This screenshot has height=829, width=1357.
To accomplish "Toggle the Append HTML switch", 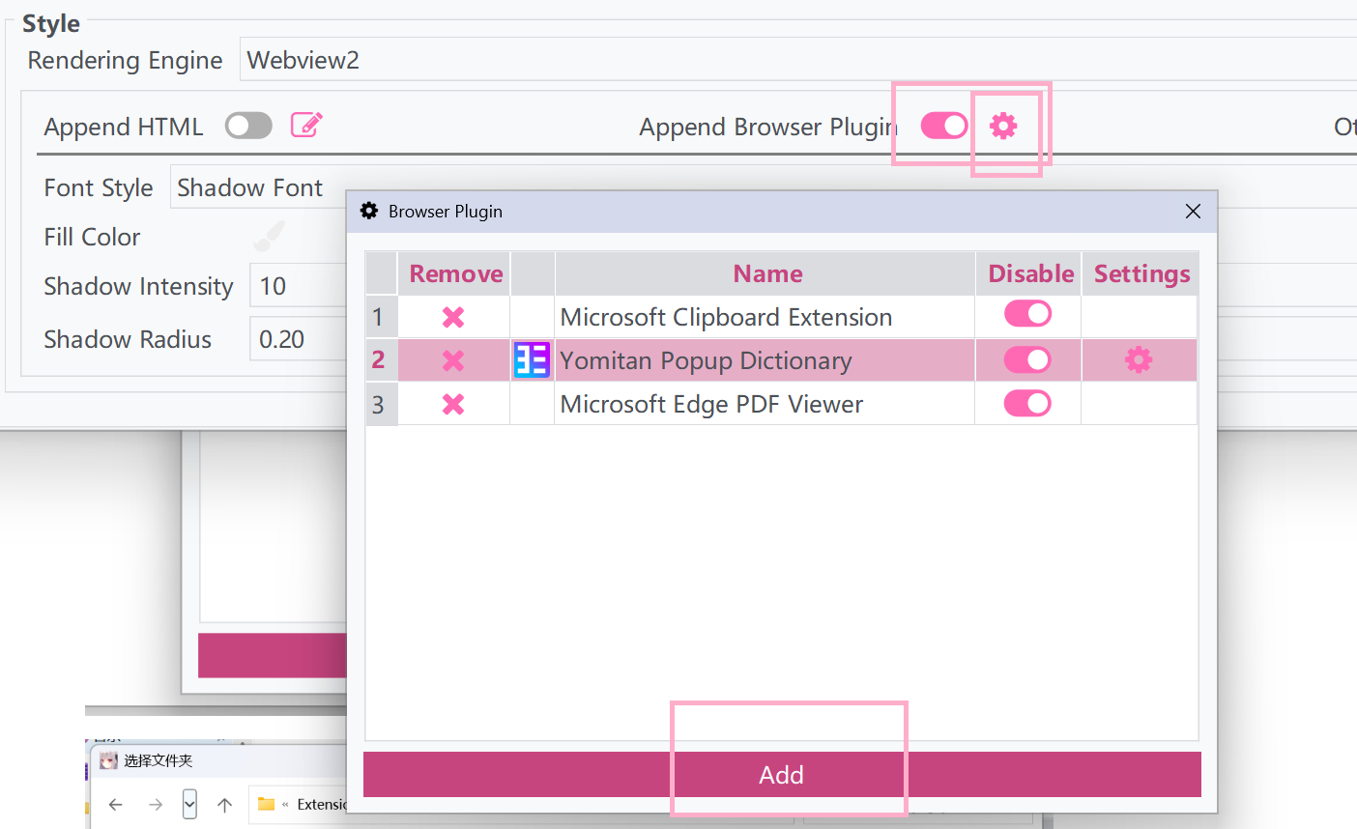I will click(248, 126).
